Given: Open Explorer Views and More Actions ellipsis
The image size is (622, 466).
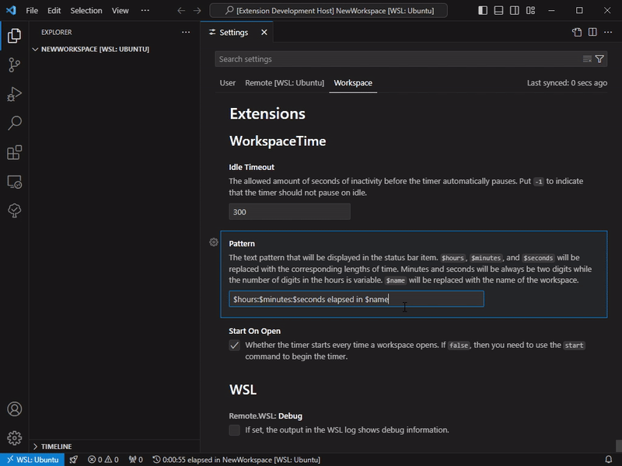Looking at the screenshot, I should click(x=186, y=32).
